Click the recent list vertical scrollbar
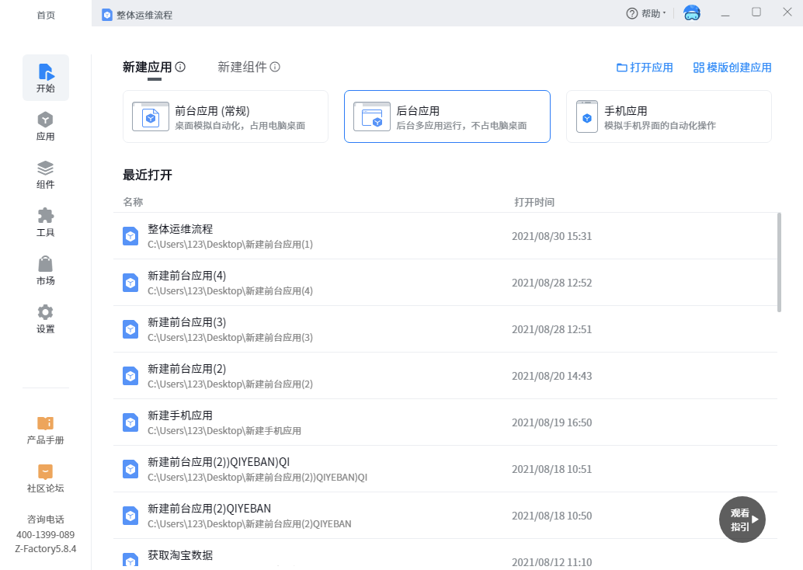 pyautogui.click(x=779, y=262)
